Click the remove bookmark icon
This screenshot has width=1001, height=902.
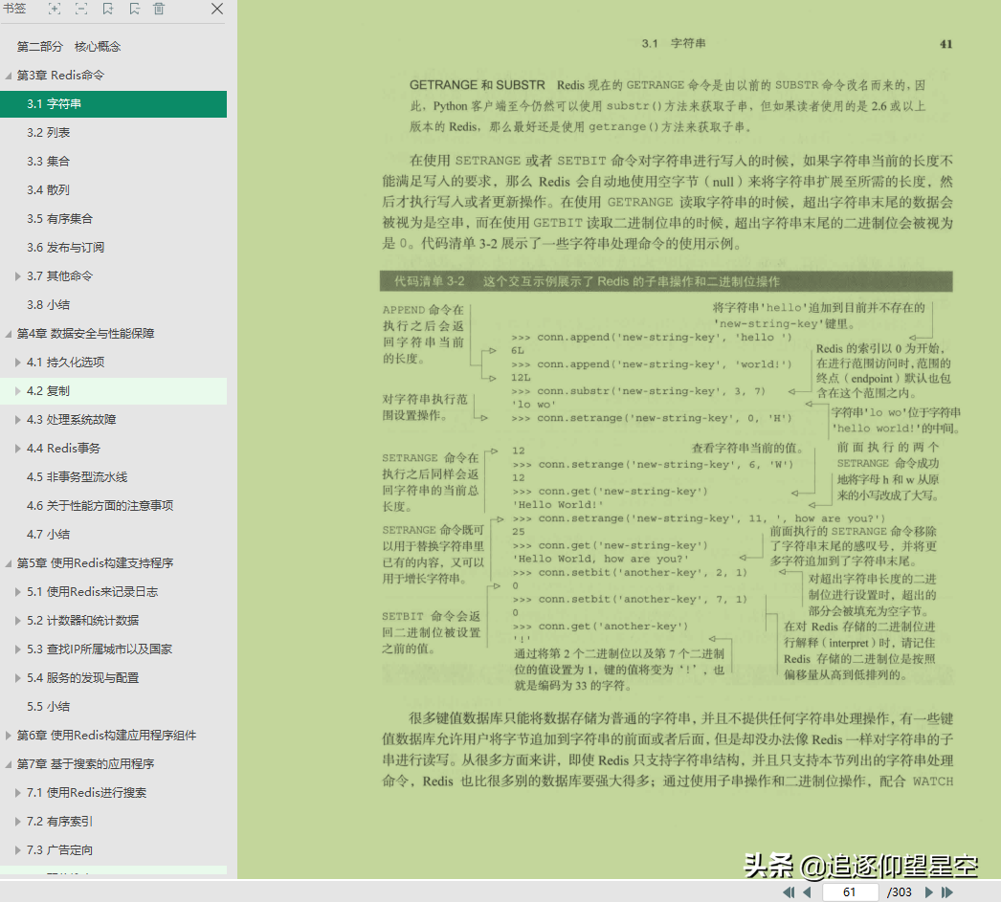coord(134,9)
